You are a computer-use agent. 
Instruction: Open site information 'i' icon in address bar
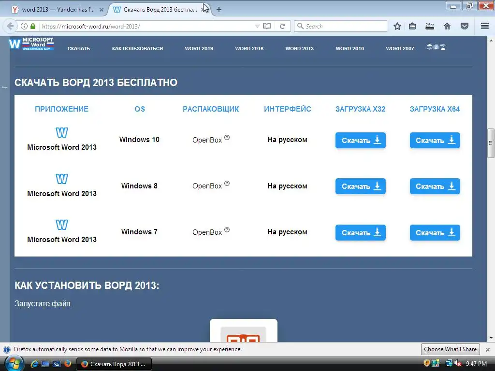click(x=24, y=26)
